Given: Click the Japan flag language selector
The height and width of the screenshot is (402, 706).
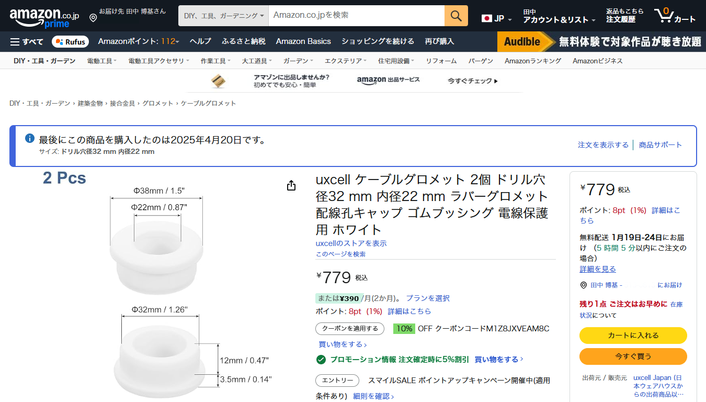Looking at the screenshot, I should click(x=496, y=18).
